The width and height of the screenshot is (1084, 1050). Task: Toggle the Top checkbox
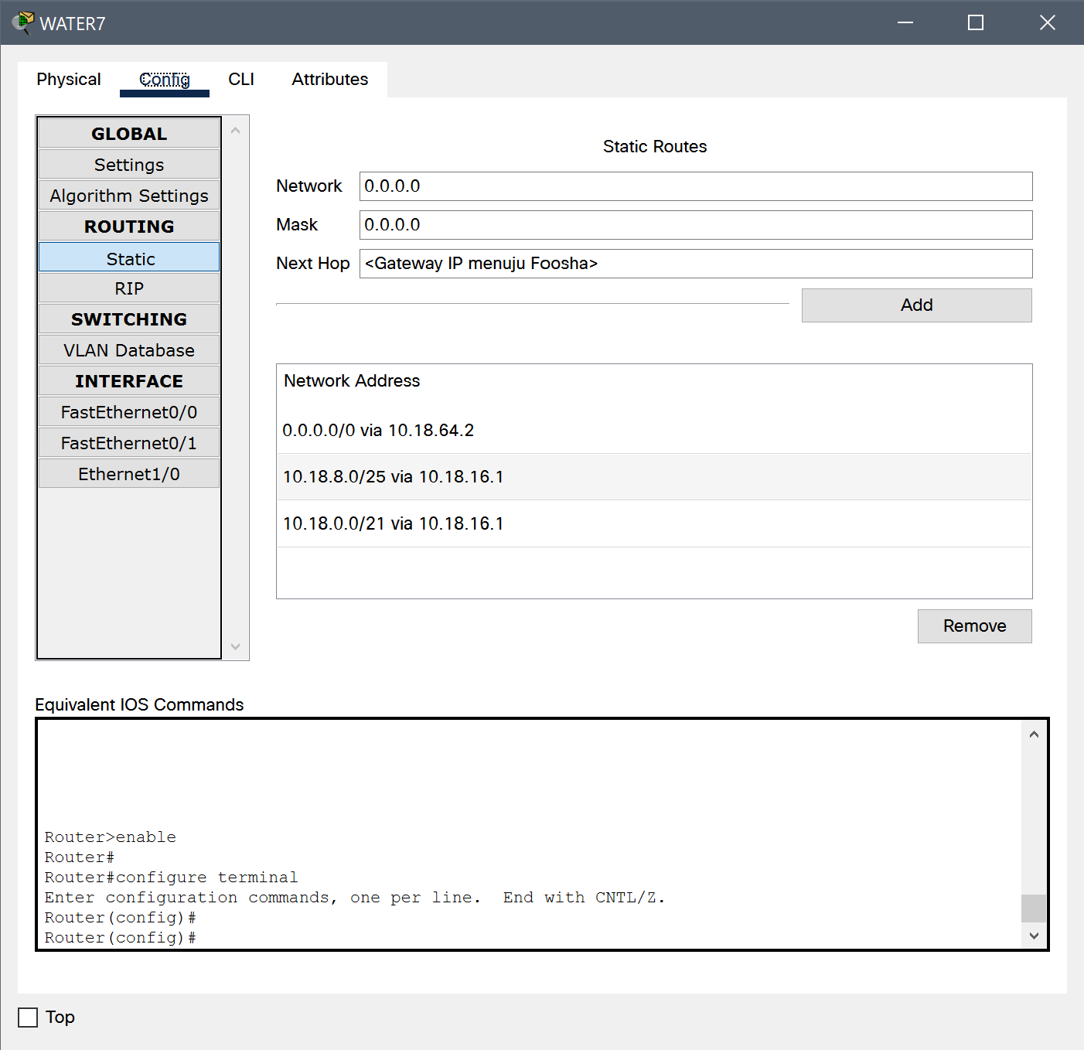pyautogui.click(x=28, y=1018)
